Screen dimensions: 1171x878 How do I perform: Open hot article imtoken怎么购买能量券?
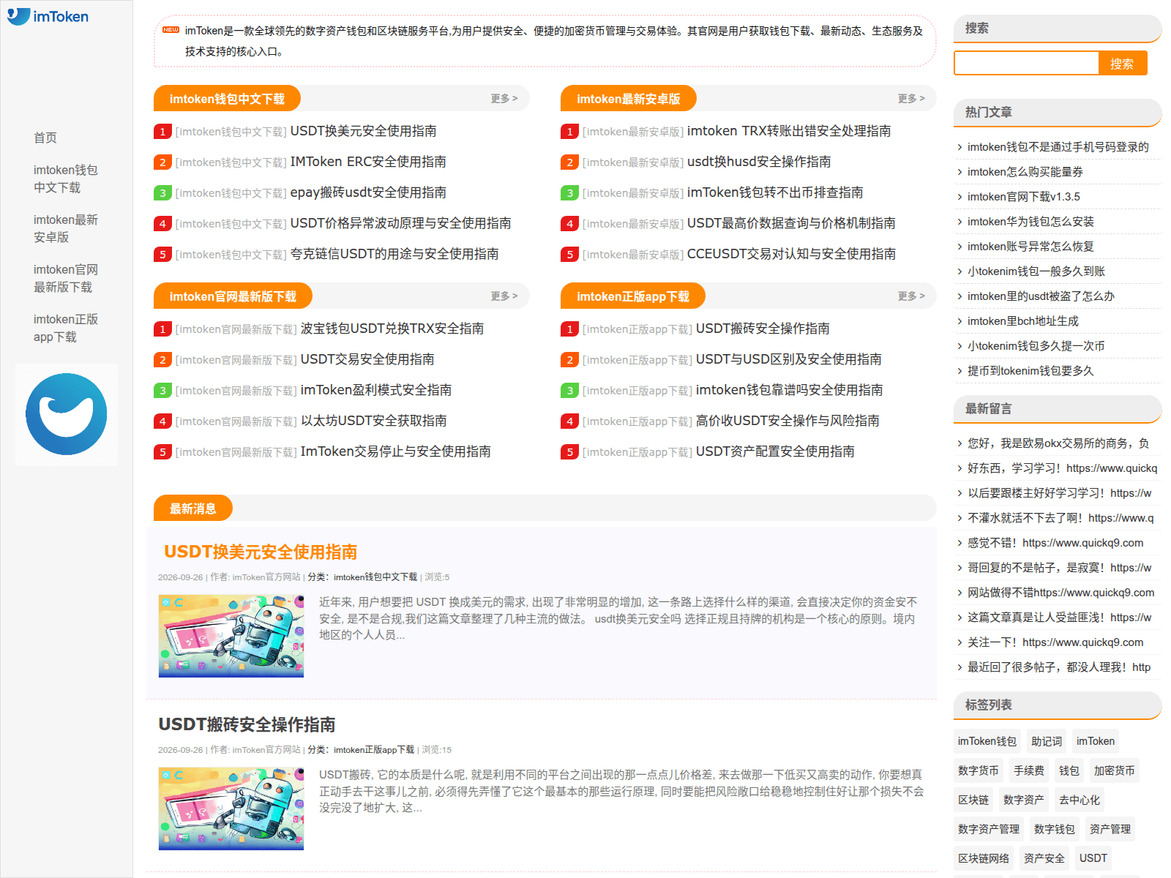[x=1025, y=172]
